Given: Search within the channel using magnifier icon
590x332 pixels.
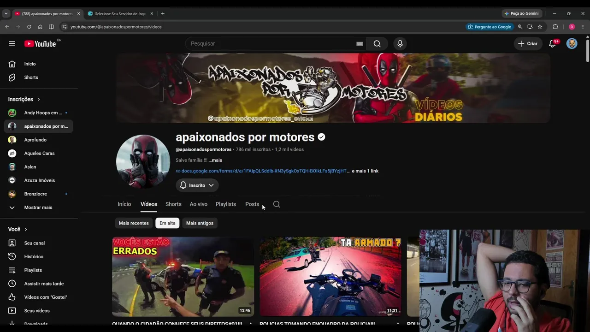Looking at the screenshot, I should click(277, 204).
